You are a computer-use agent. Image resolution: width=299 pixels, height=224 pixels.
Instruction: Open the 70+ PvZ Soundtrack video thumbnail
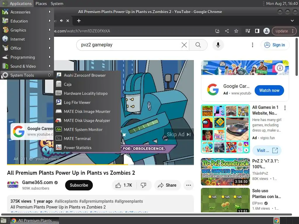tap(225, 172)
